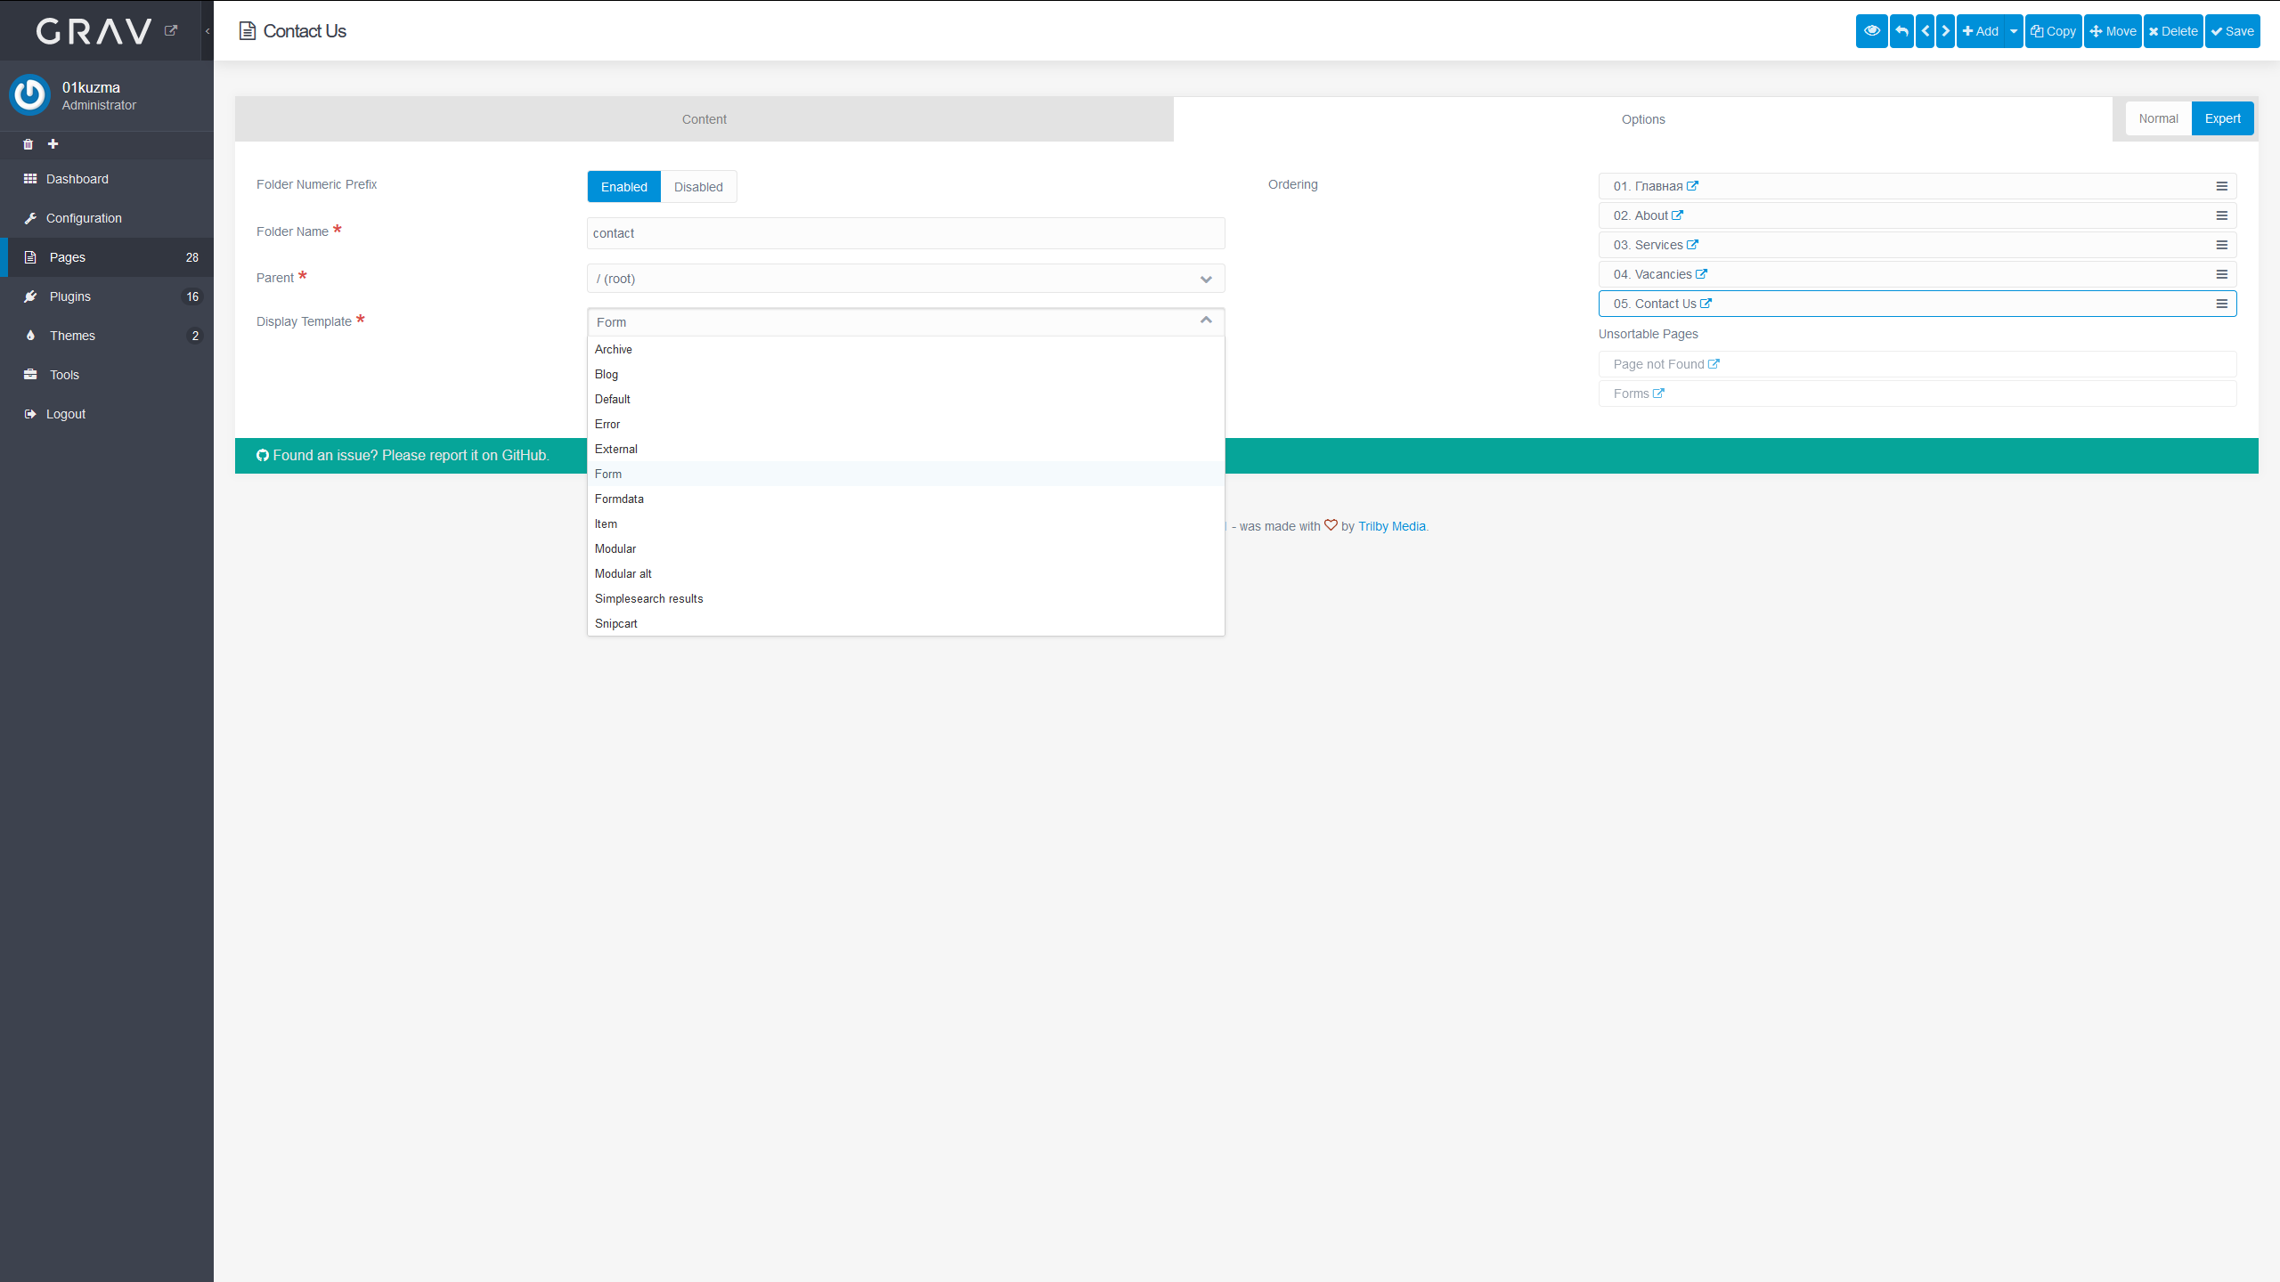
Task: Open Plugins in the sidebar
Action: 107,296
